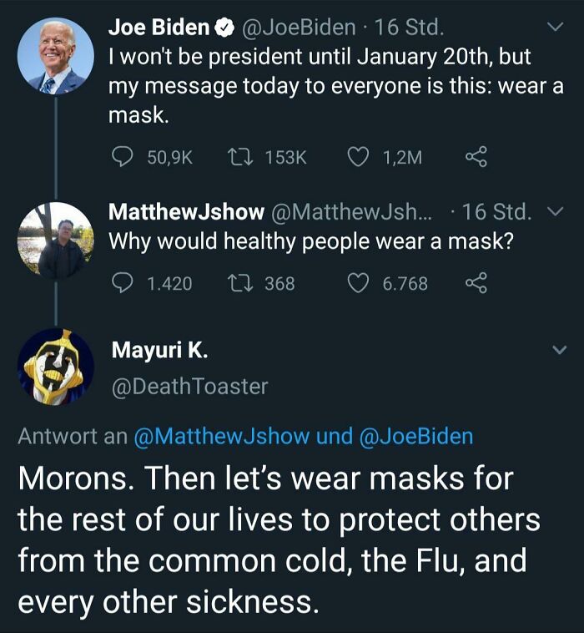Viewport: 584px width, 633px height.
Task: Share MatthewJshow's tweet
Action: (x=476, y=283)
